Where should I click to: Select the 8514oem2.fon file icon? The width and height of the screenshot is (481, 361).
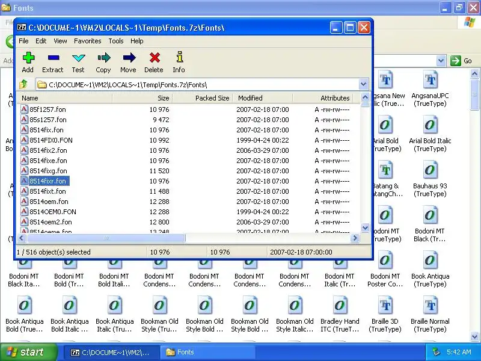pos(24,221)
